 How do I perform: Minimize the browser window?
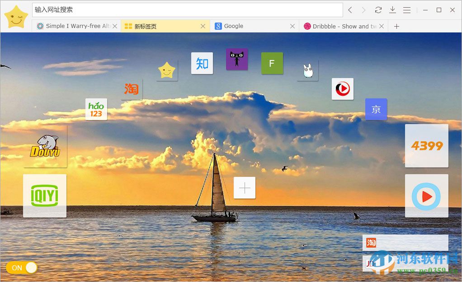point(425,10)
